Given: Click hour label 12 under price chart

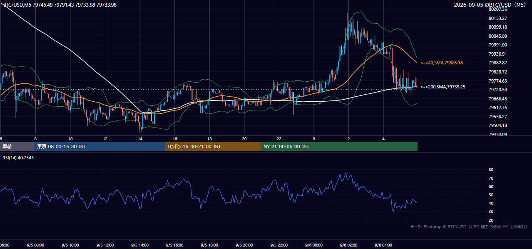Looking at the screenshot, I should 105,139.
